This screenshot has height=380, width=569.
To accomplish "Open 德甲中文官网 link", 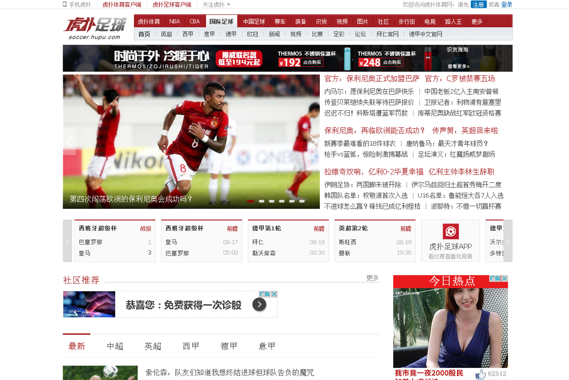I will point(426,34).
